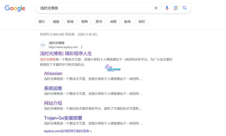This screenshot has width=226, height=136.
Task: Click the Google logo
Action: click(15, 8)
